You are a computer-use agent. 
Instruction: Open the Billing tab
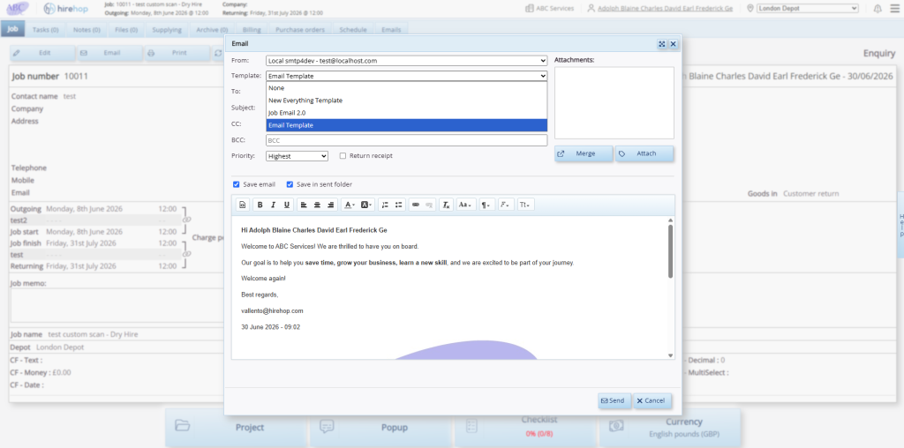coord(252,29)
